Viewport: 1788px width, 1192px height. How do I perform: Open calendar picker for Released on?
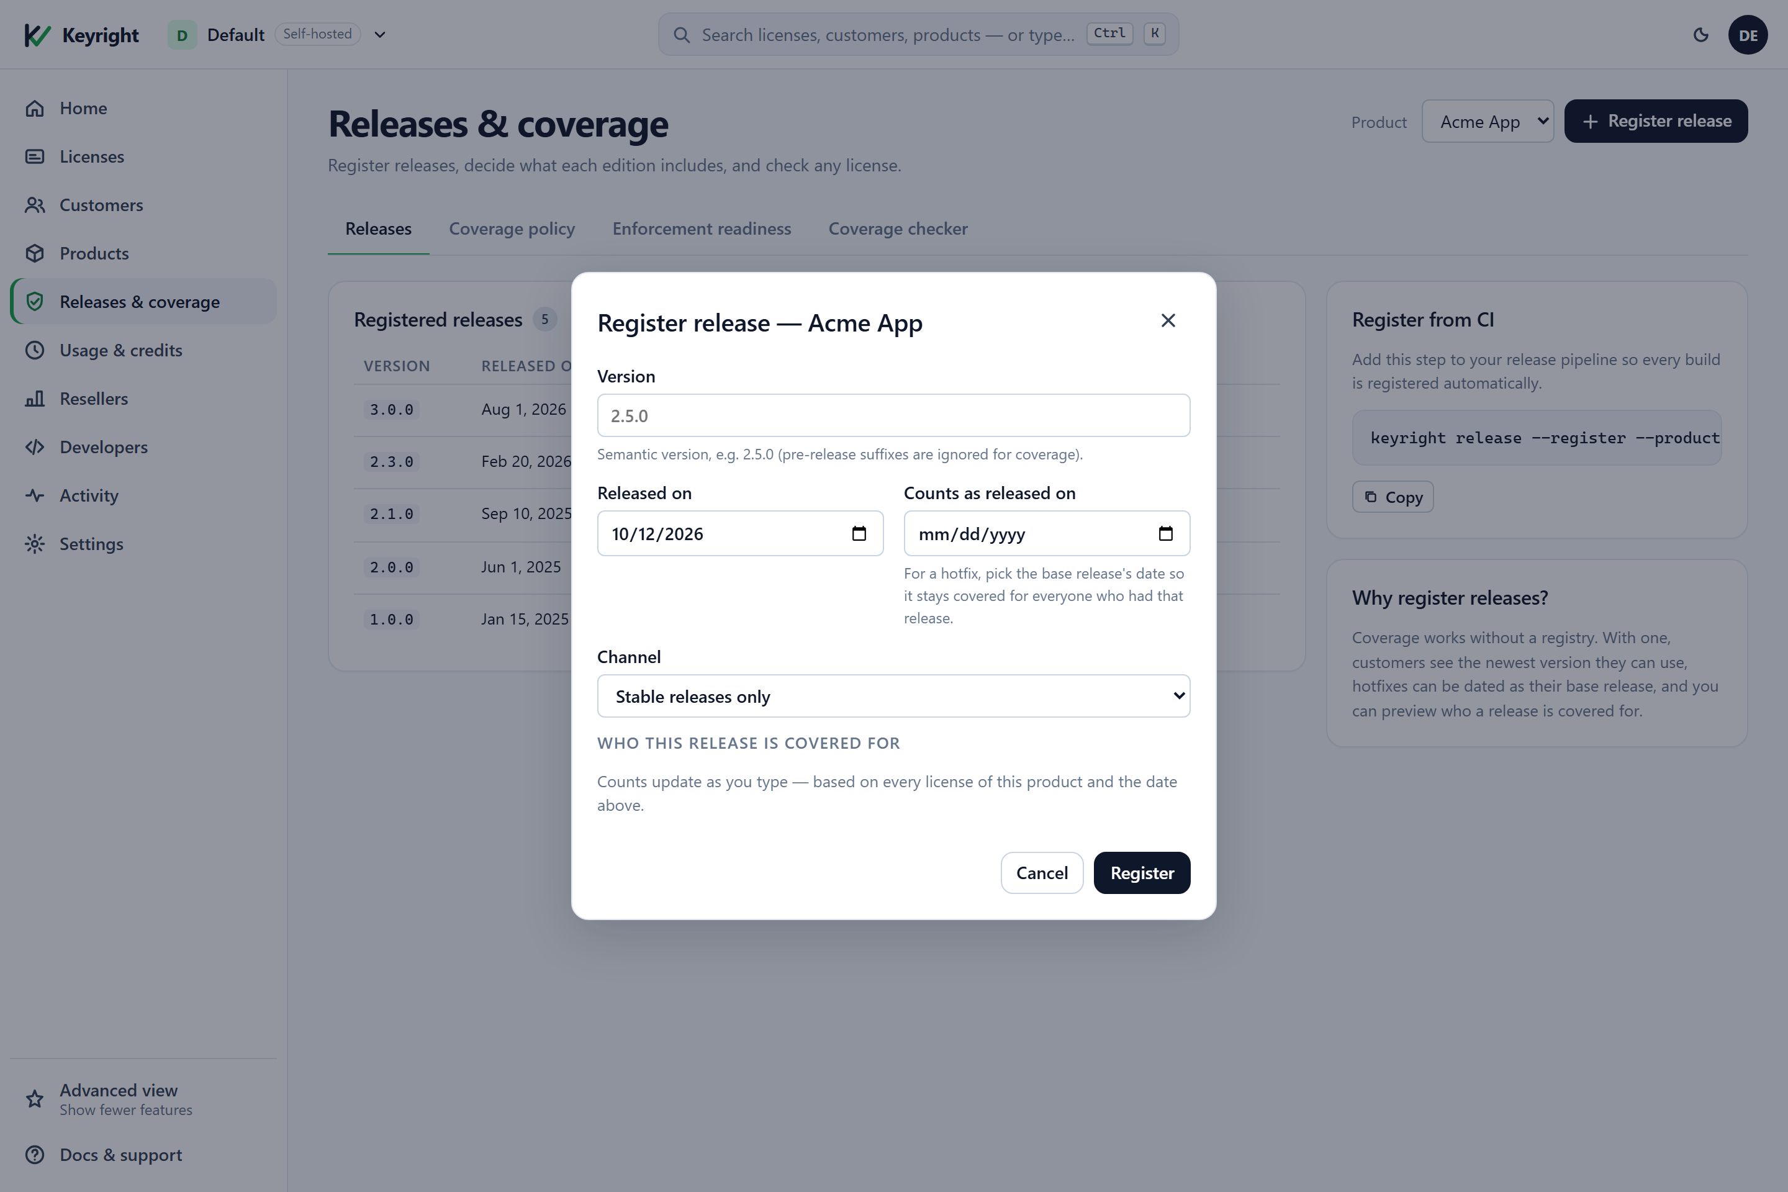pos(859,534)
